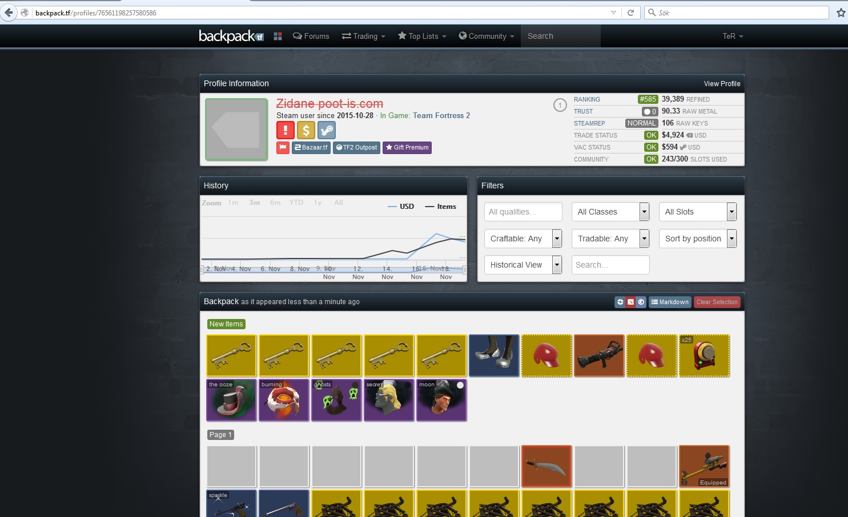Open the Community menu
Screen dimensions: 848x517
coord(487,36)
